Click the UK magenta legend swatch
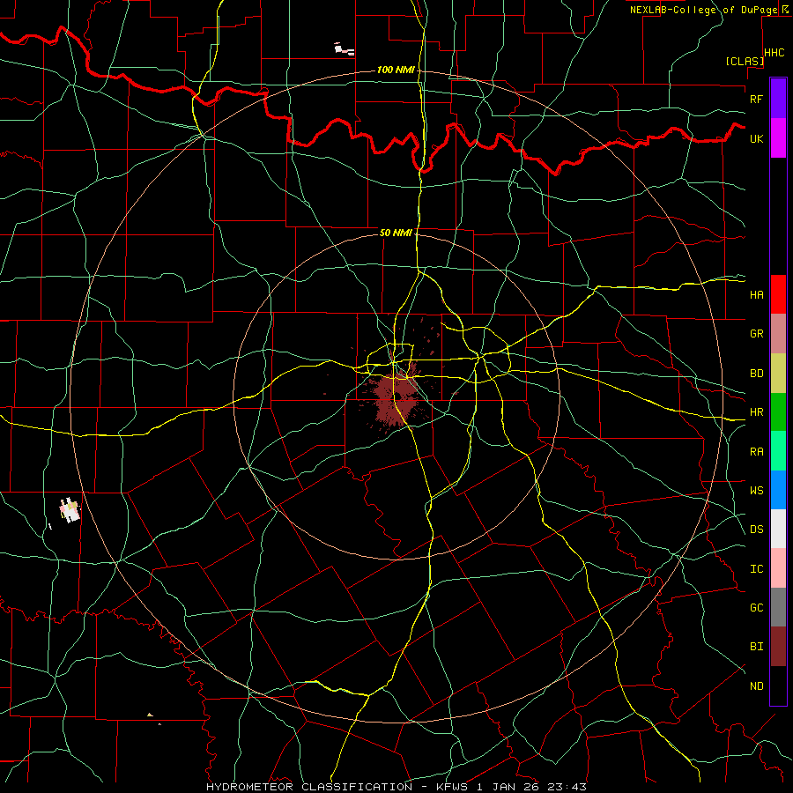 coord(778,138)
